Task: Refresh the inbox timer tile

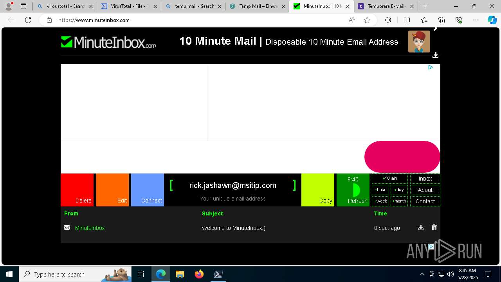Action: (353, 190)
